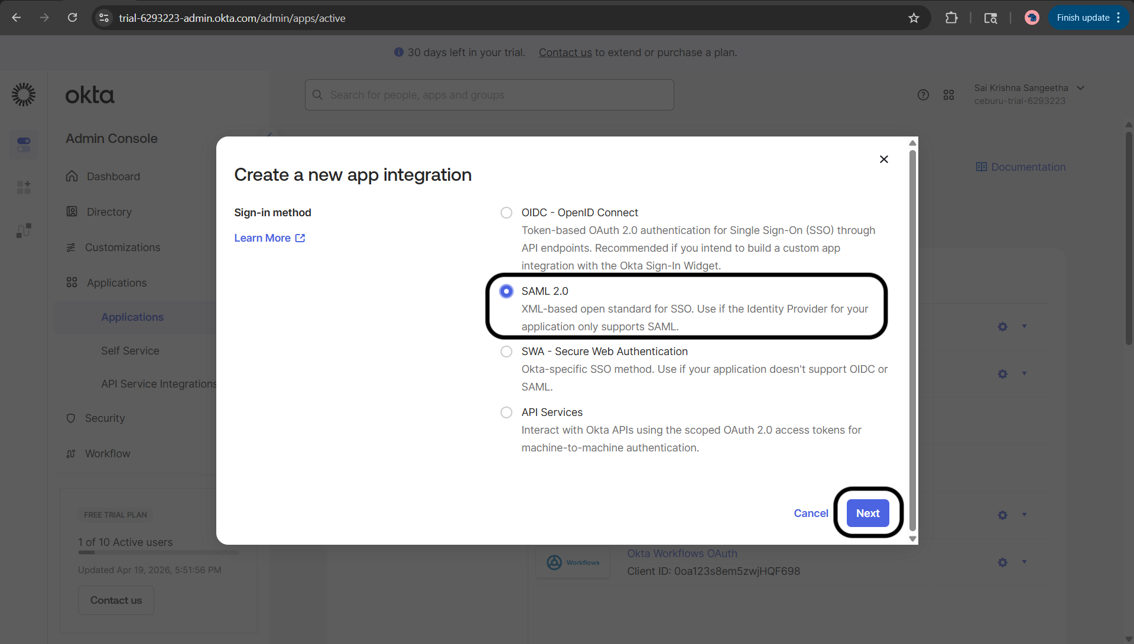1134x644 pixels.
Task: Click the Finish update button
Action: (1088, 18)
